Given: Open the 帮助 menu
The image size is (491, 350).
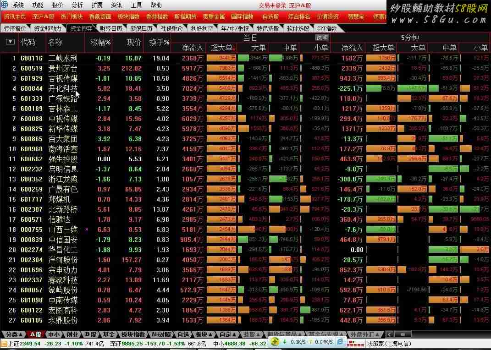Looking at the screenshot, I should (x=156, y=5).
